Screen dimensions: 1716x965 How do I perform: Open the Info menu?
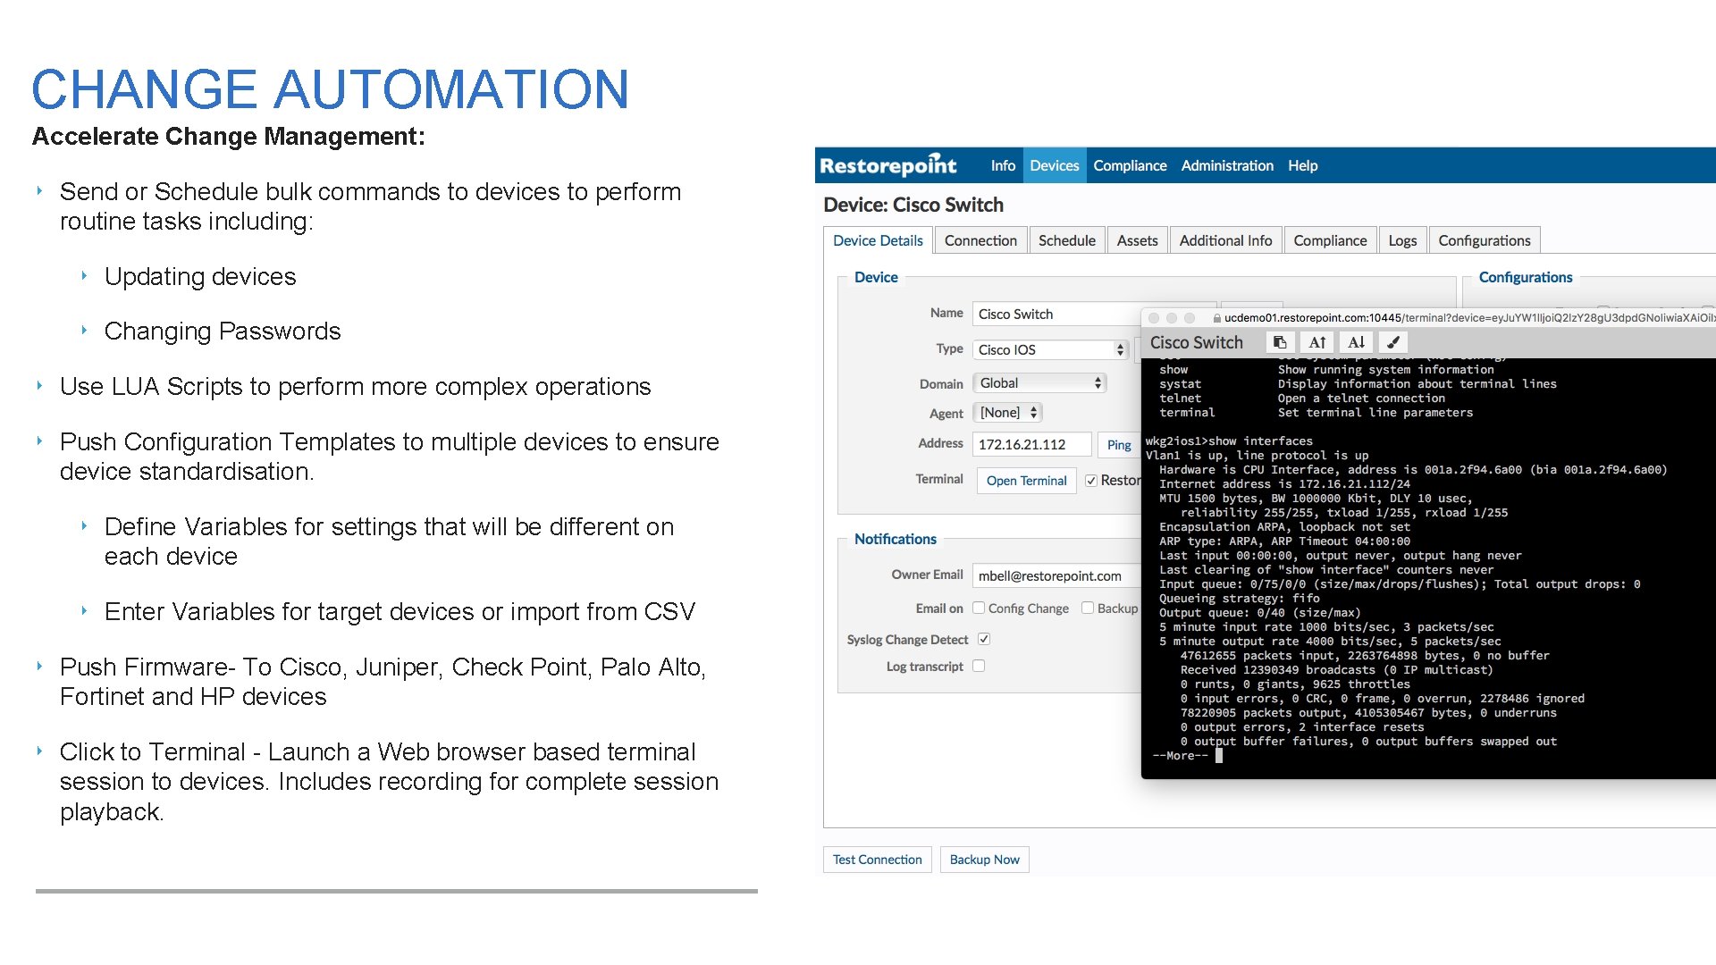tap(1003, 165)
